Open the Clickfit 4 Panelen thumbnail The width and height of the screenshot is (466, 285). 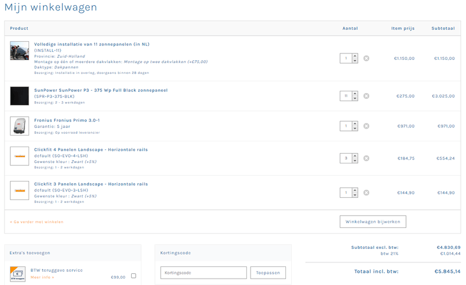pos(20,156)
